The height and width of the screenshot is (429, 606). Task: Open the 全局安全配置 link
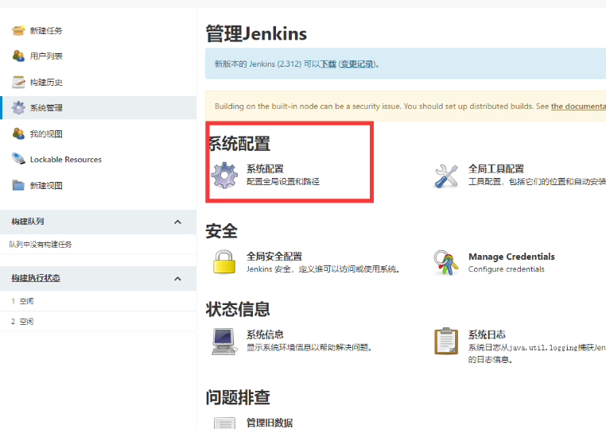pos(274,257)
